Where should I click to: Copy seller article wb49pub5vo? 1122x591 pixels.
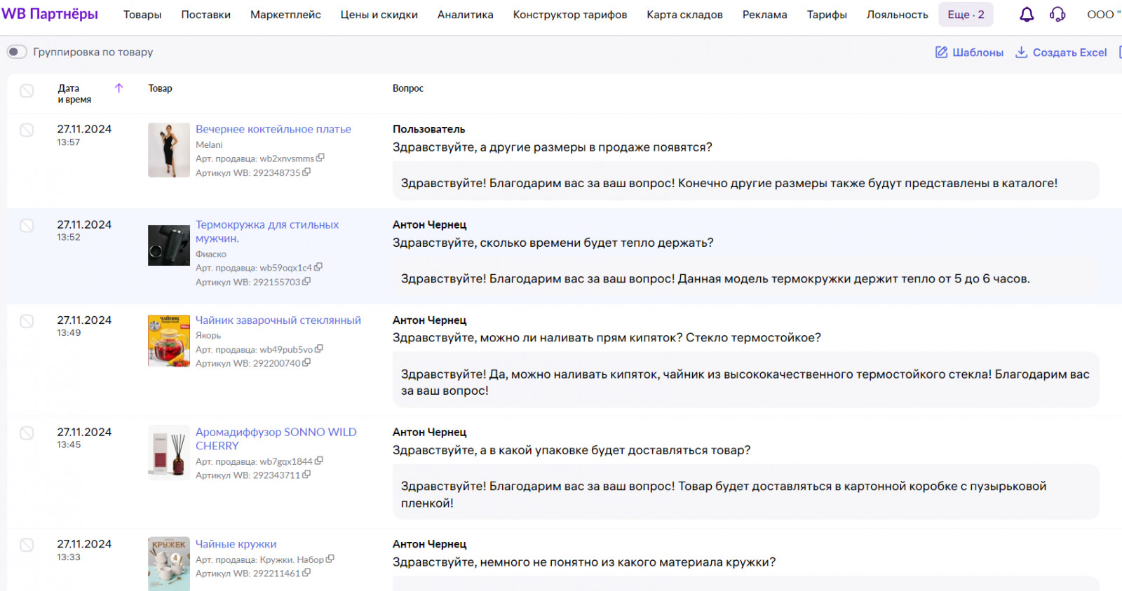(319, 348)
